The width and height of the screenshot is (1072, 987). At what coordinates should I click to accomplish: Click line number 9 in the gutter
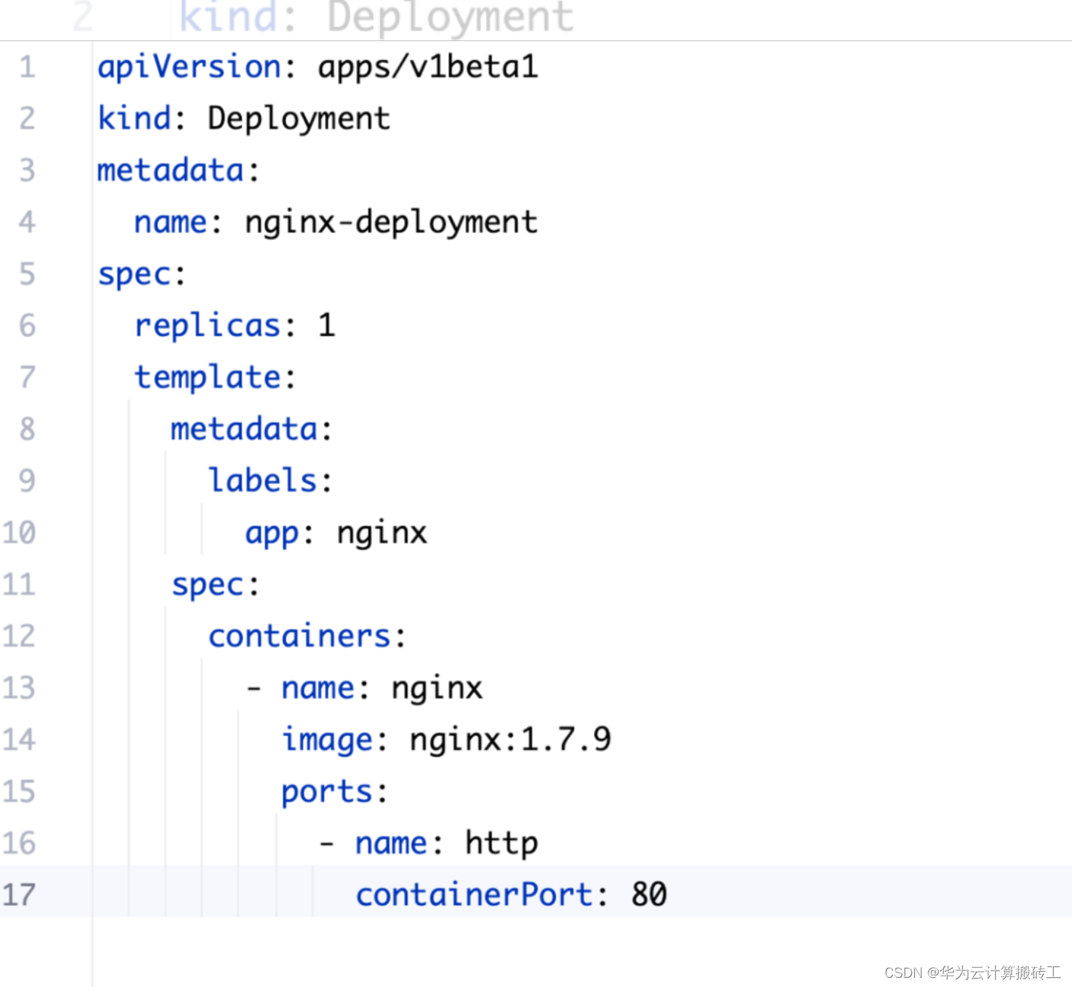[x=27, y=481]
